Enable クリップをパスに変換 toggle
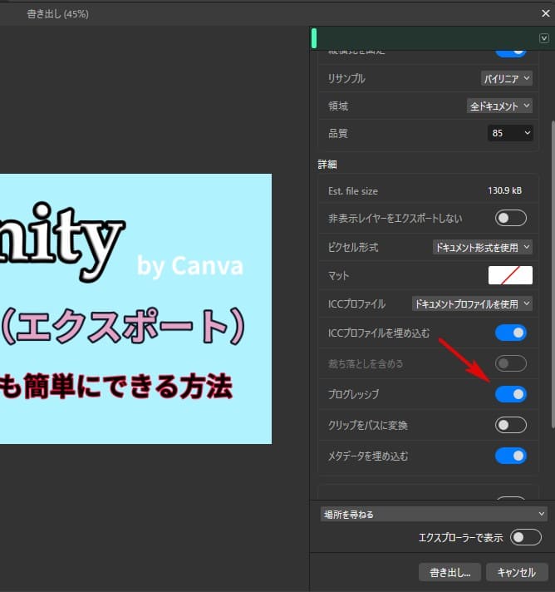Image resolution: width=555 pixels, height=592 pixels. [511, 425]
